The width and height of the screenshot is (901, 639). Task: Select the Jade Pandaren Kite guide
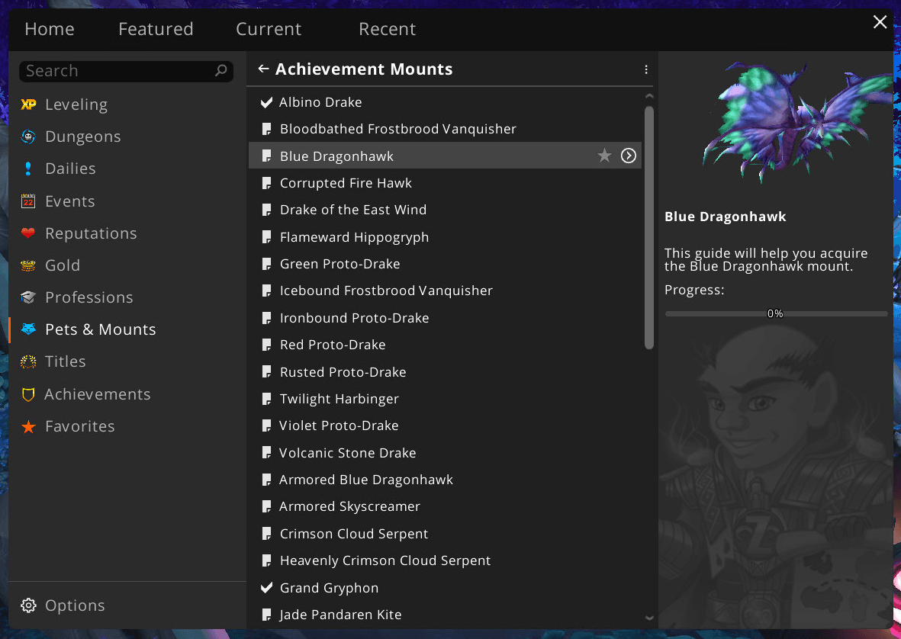pyautogui.click(x=446, y=615)
